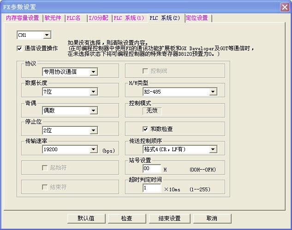Click the 默认值 button
The height and width of the screenshot is (230, 292).
pyautogui.click(x=86, y=218)
